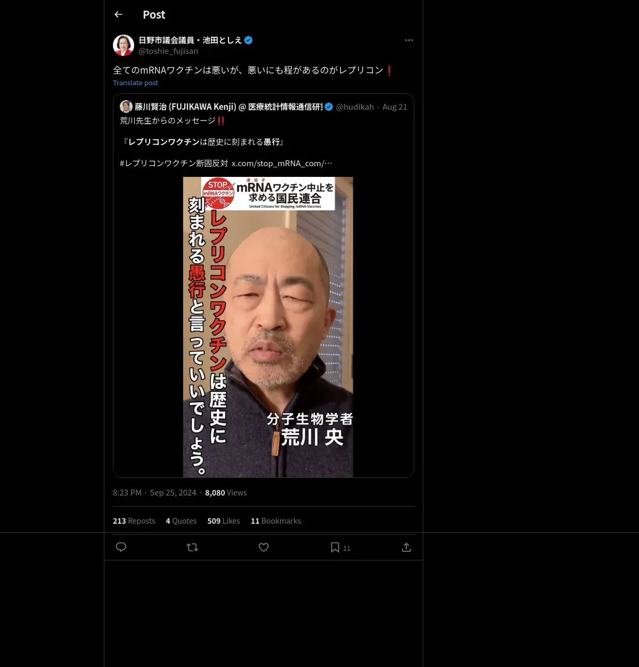Open FUJIKAWA Kenji's small avatar
Image resolution: width=639 pixels, height=667 pixels.
126,107
